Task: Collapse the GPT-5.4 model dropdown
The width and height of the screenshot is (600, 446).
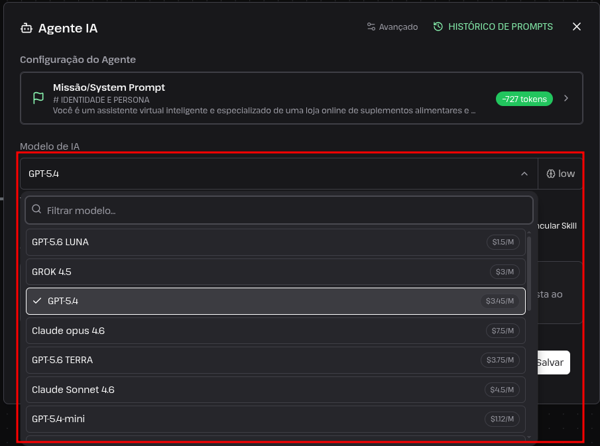Action: click(279, 174)
